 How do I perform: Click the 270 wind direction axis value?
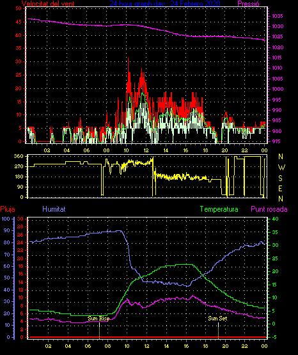tap(19, 166)
